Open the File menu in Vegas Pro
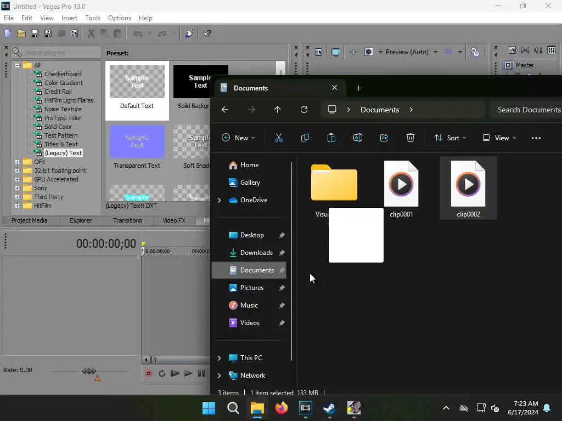This screenshot has height=421, width=562. tap(9, 18)
